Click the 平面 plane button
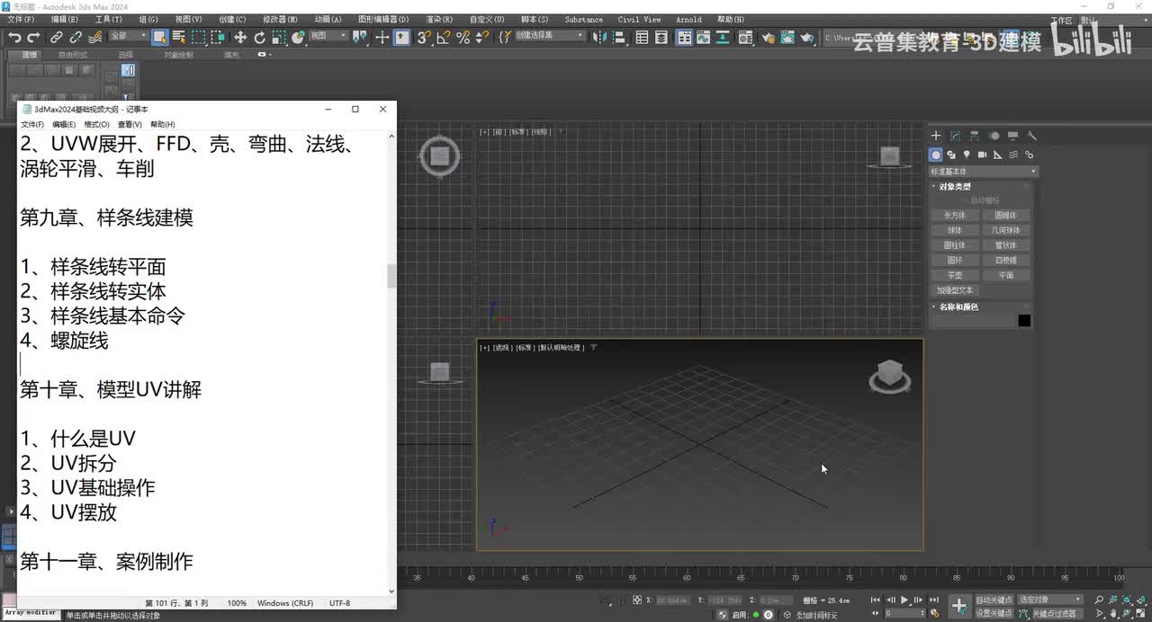The height and width of the screenshot is (622, 1152). [1005, 275]
